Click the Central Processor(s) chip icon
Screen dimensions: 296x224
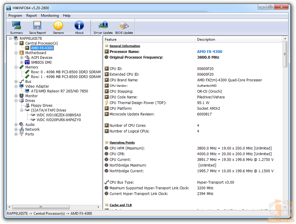22,43
